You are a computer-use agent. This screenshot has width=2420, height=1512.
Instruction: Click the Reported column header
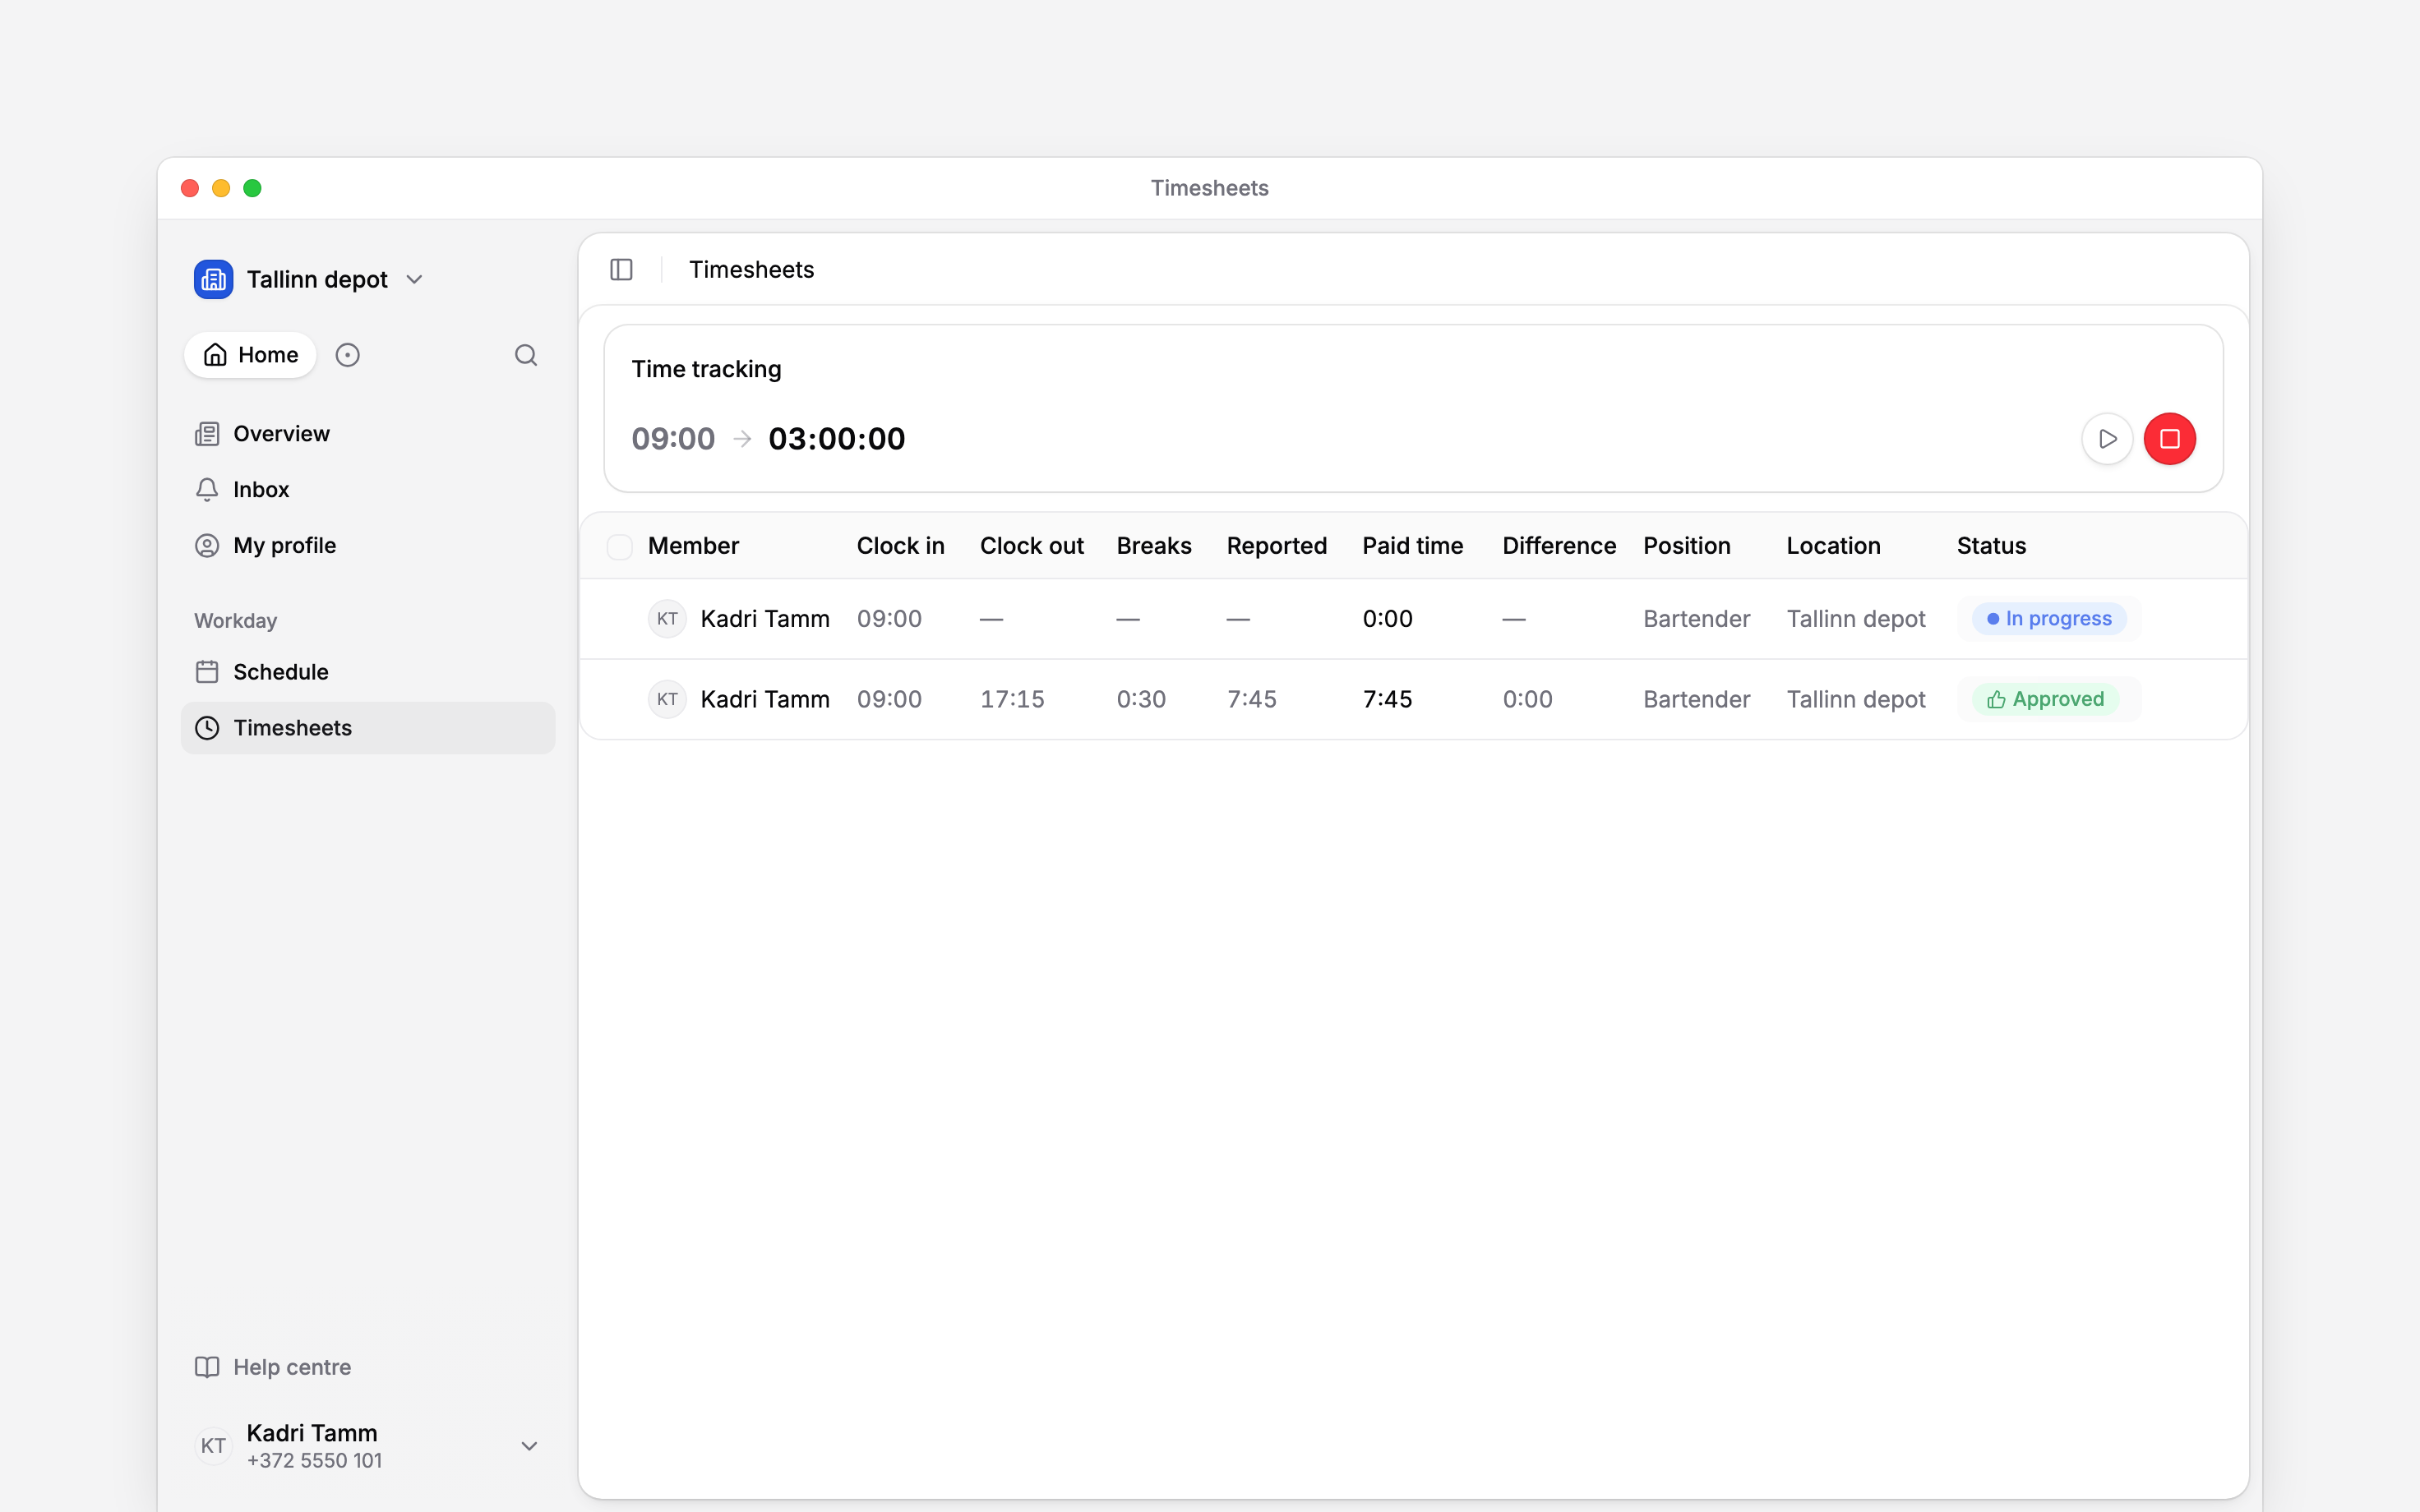[1277, 546]
